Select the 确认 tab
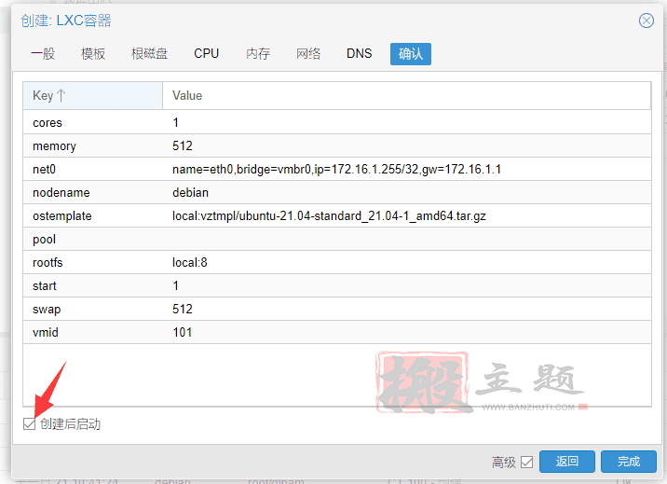The height and width of the screenshot is (484, 667). point(411,54)
